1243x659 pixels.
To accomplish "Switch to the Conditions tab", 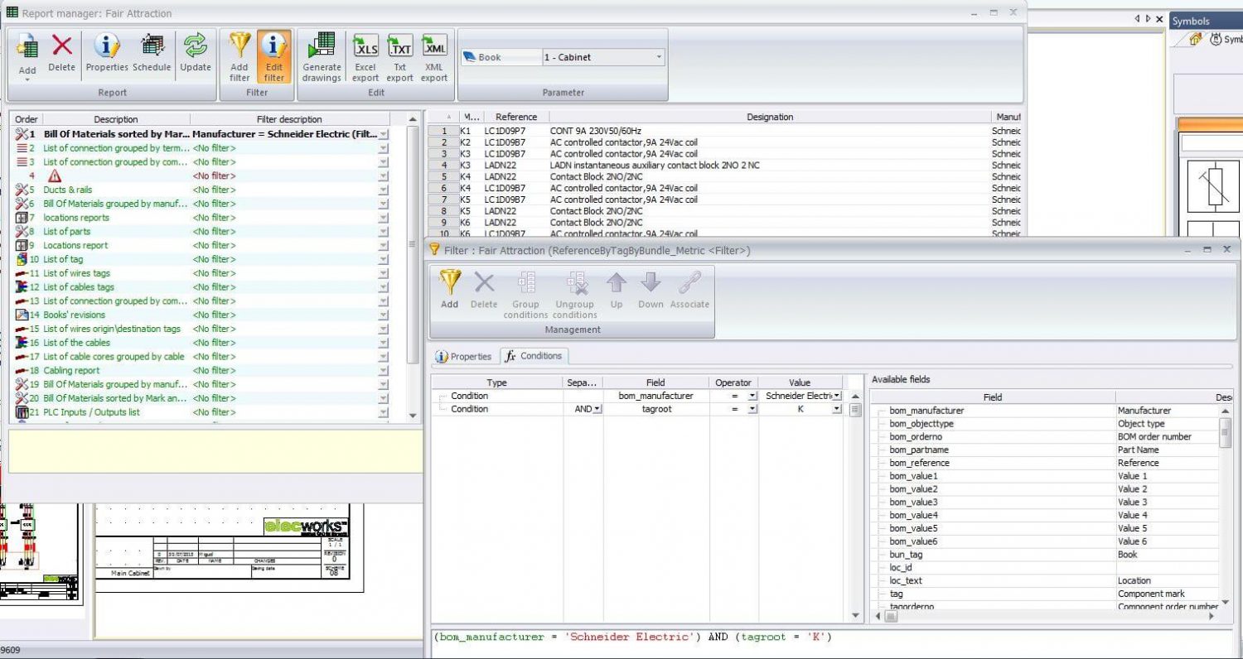I will (x=534, y=356).
